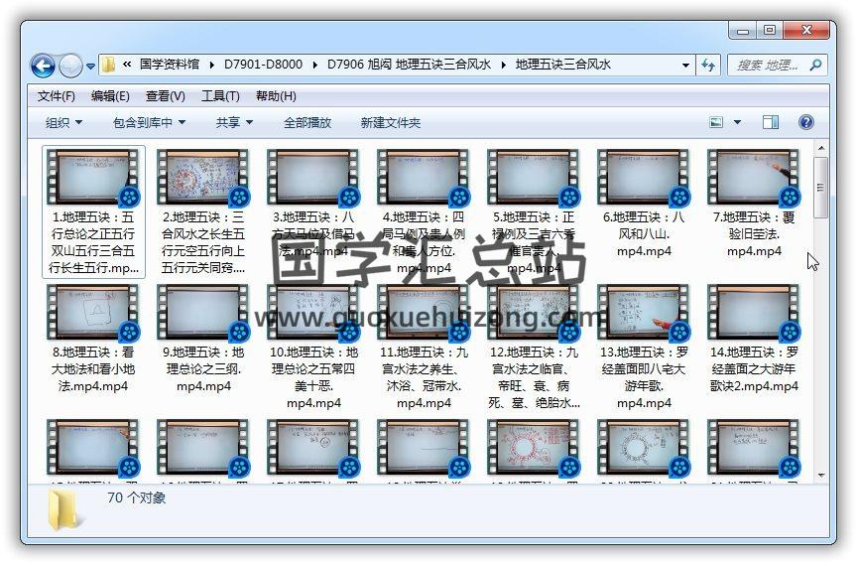Open the 工具(T) menu

click(x=220, y=96)
